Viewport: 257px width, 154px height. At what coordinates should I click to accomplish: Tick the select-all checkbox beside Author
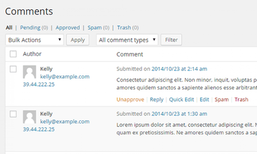(x=13, y=54)
